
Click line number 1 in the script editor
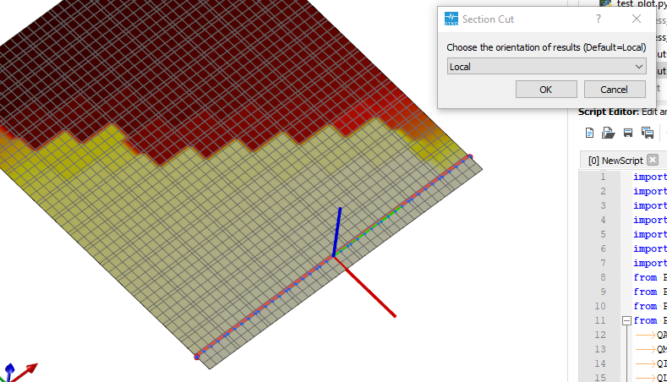(603, 177)
